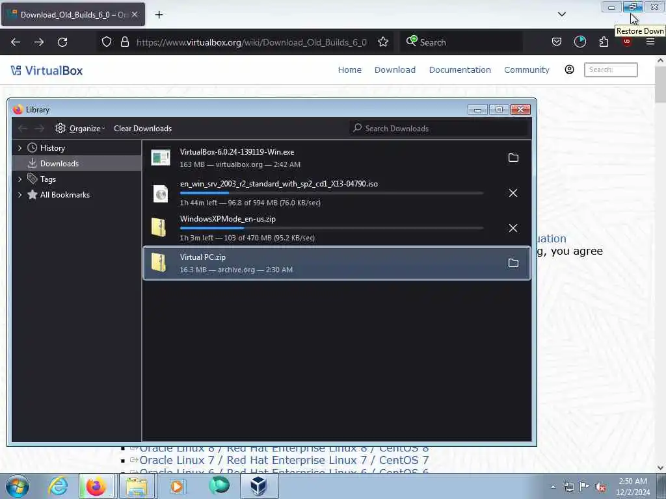Click the browser back arrow

point(16,42)
